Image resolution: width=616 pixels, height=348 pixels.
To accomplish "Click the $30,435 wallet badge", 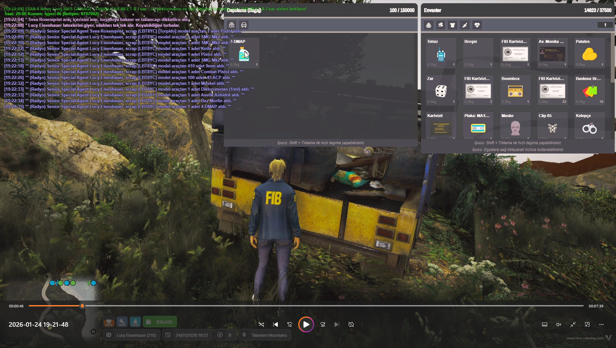I will [160, 322].
